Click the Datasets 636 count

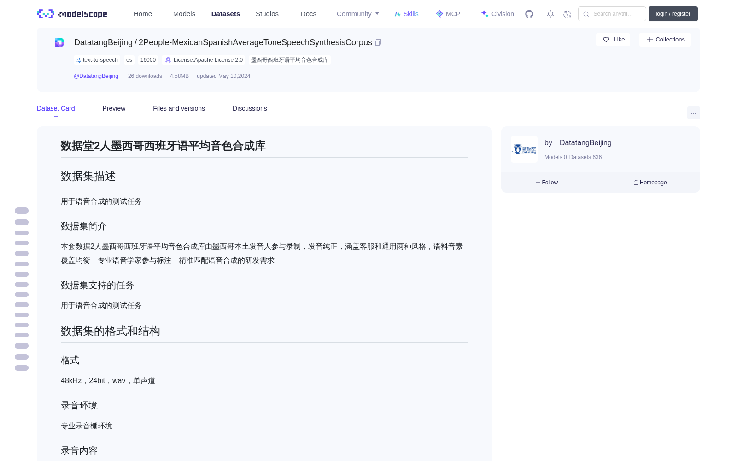pos(585,157)
